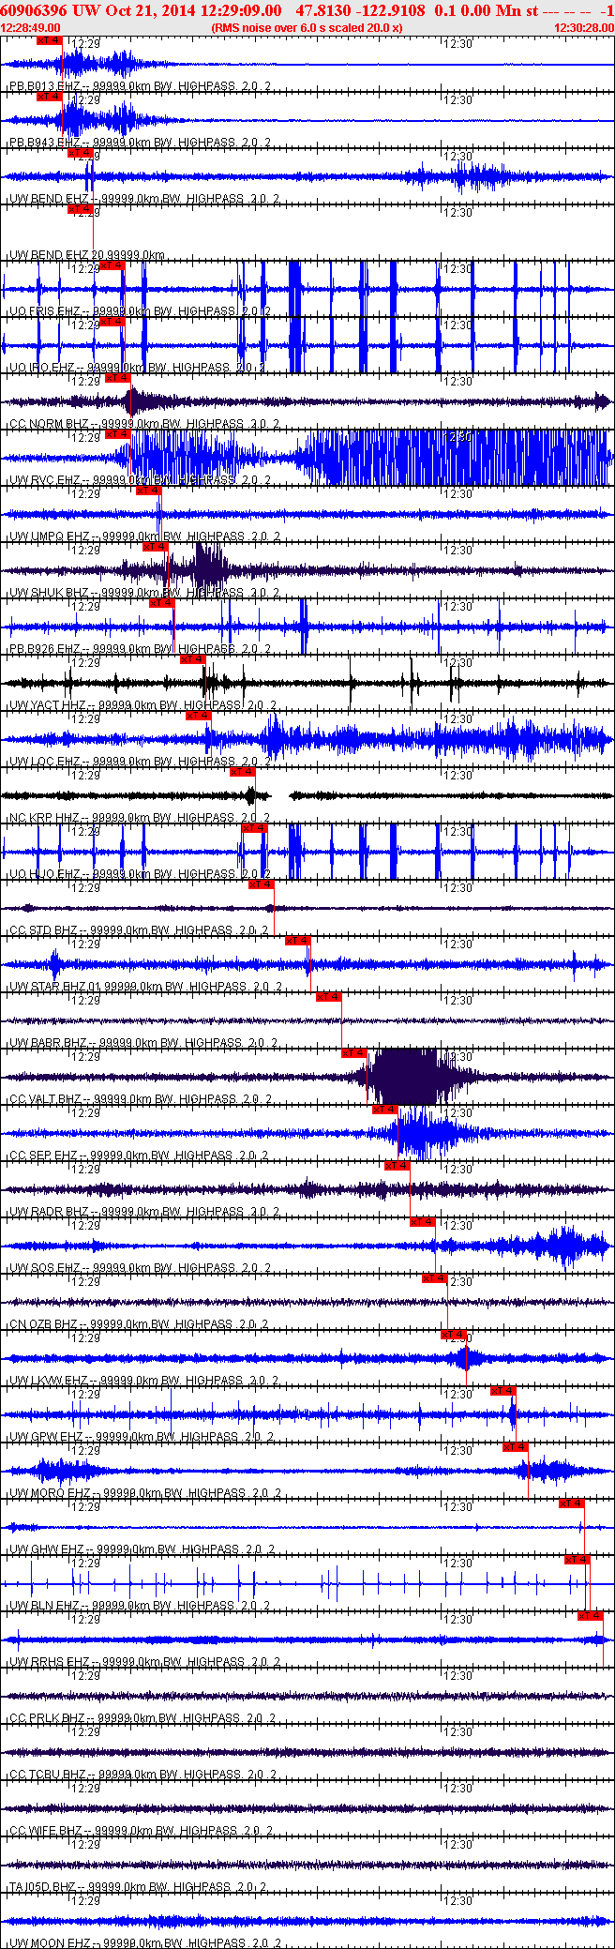Select the red pick flag on UW.GPW trace
The height and width of the screenshot is (1949, 615).
click(x=503, y=1391)
